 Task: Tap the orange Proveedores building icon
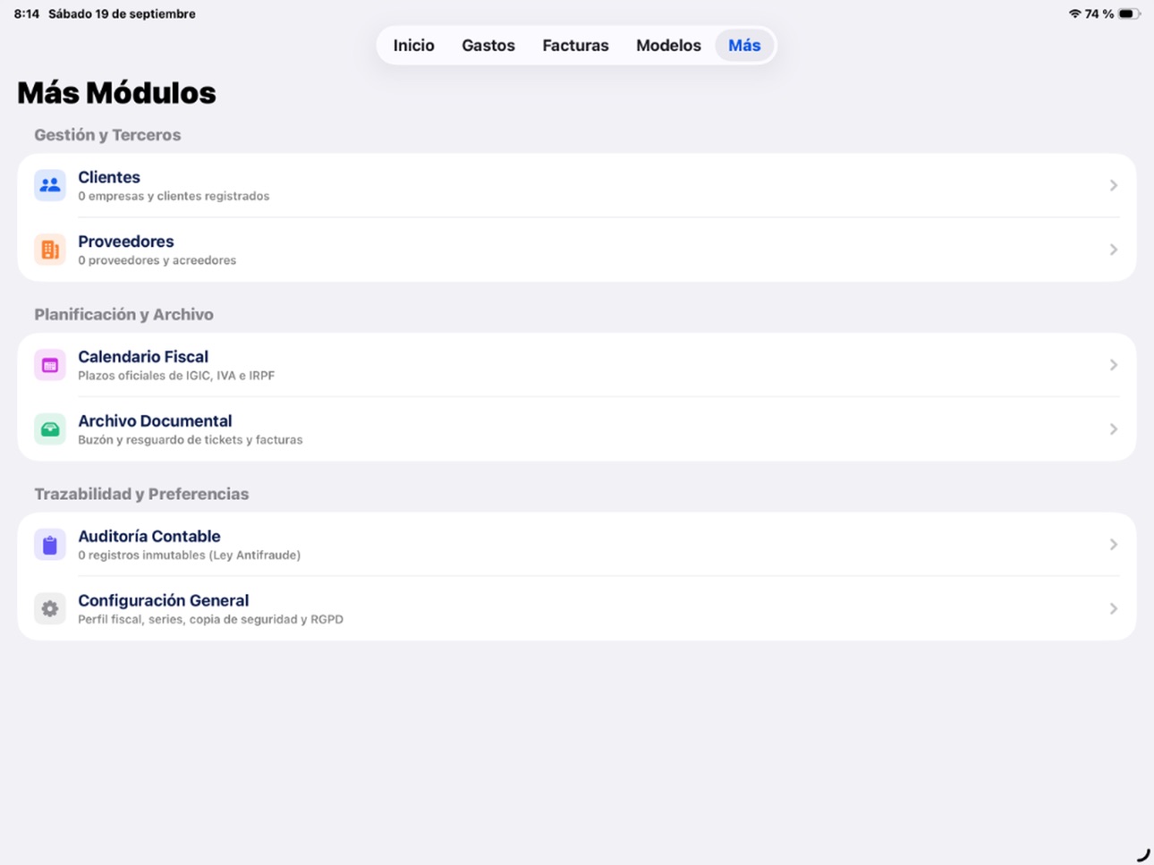[x=50, y=250]
